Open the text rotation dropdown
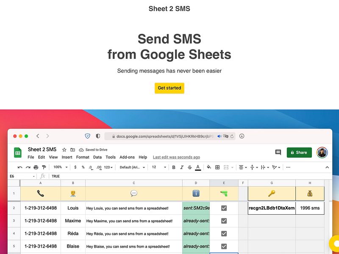Screen dimensions: 339x254 (x=276, y=167)
